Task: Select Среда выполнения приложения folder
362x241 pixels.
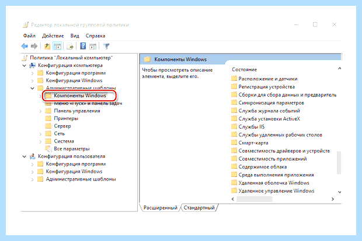Action: coord(276,175)
